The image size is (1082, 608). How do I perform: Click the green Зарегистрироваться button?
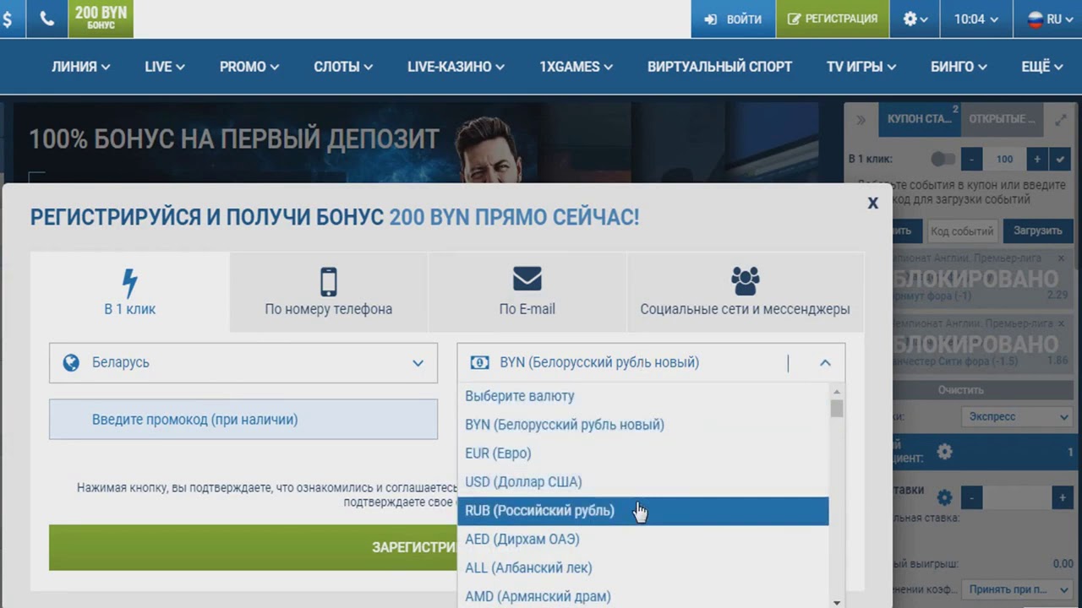point(253,547)
